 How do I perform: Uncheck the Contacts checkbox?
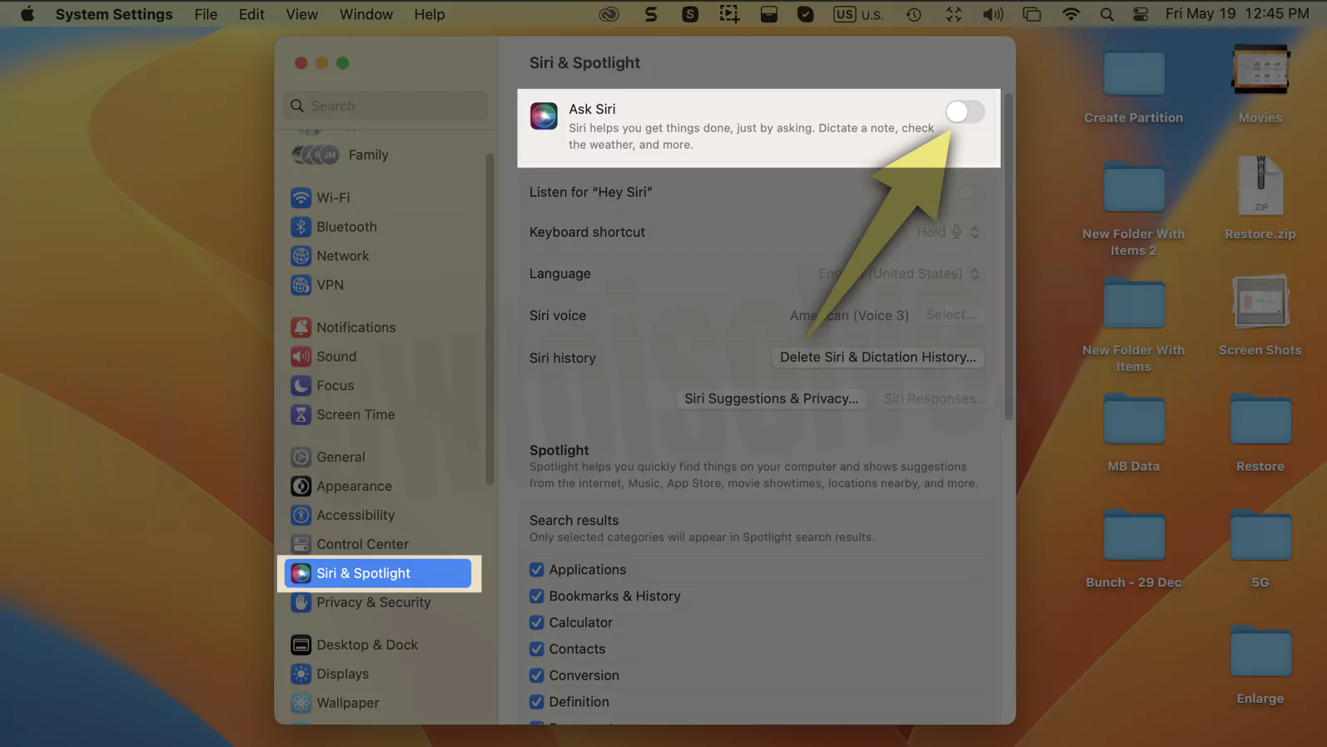coord(537,650)
